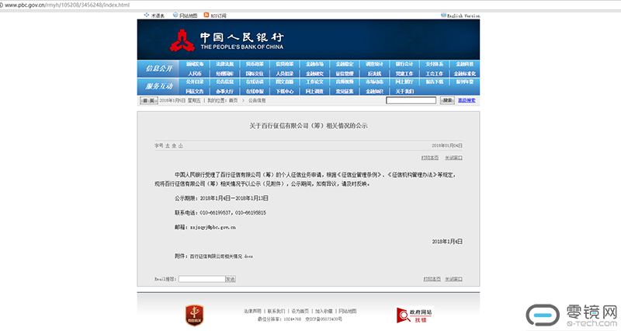Screen dimensions: 621x331
Task: Open the 国际交往 menu item
Action: [255, 73]
